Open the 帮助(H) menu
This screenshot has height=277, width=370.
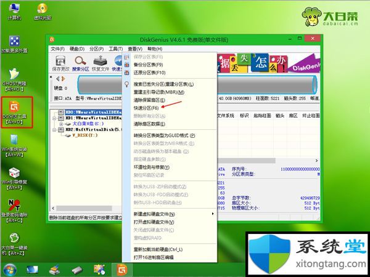pos(155,49)
